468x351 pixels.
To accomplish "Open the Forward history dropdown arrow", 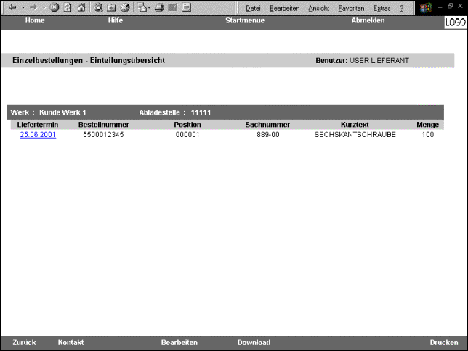I will tap(44, 7).
